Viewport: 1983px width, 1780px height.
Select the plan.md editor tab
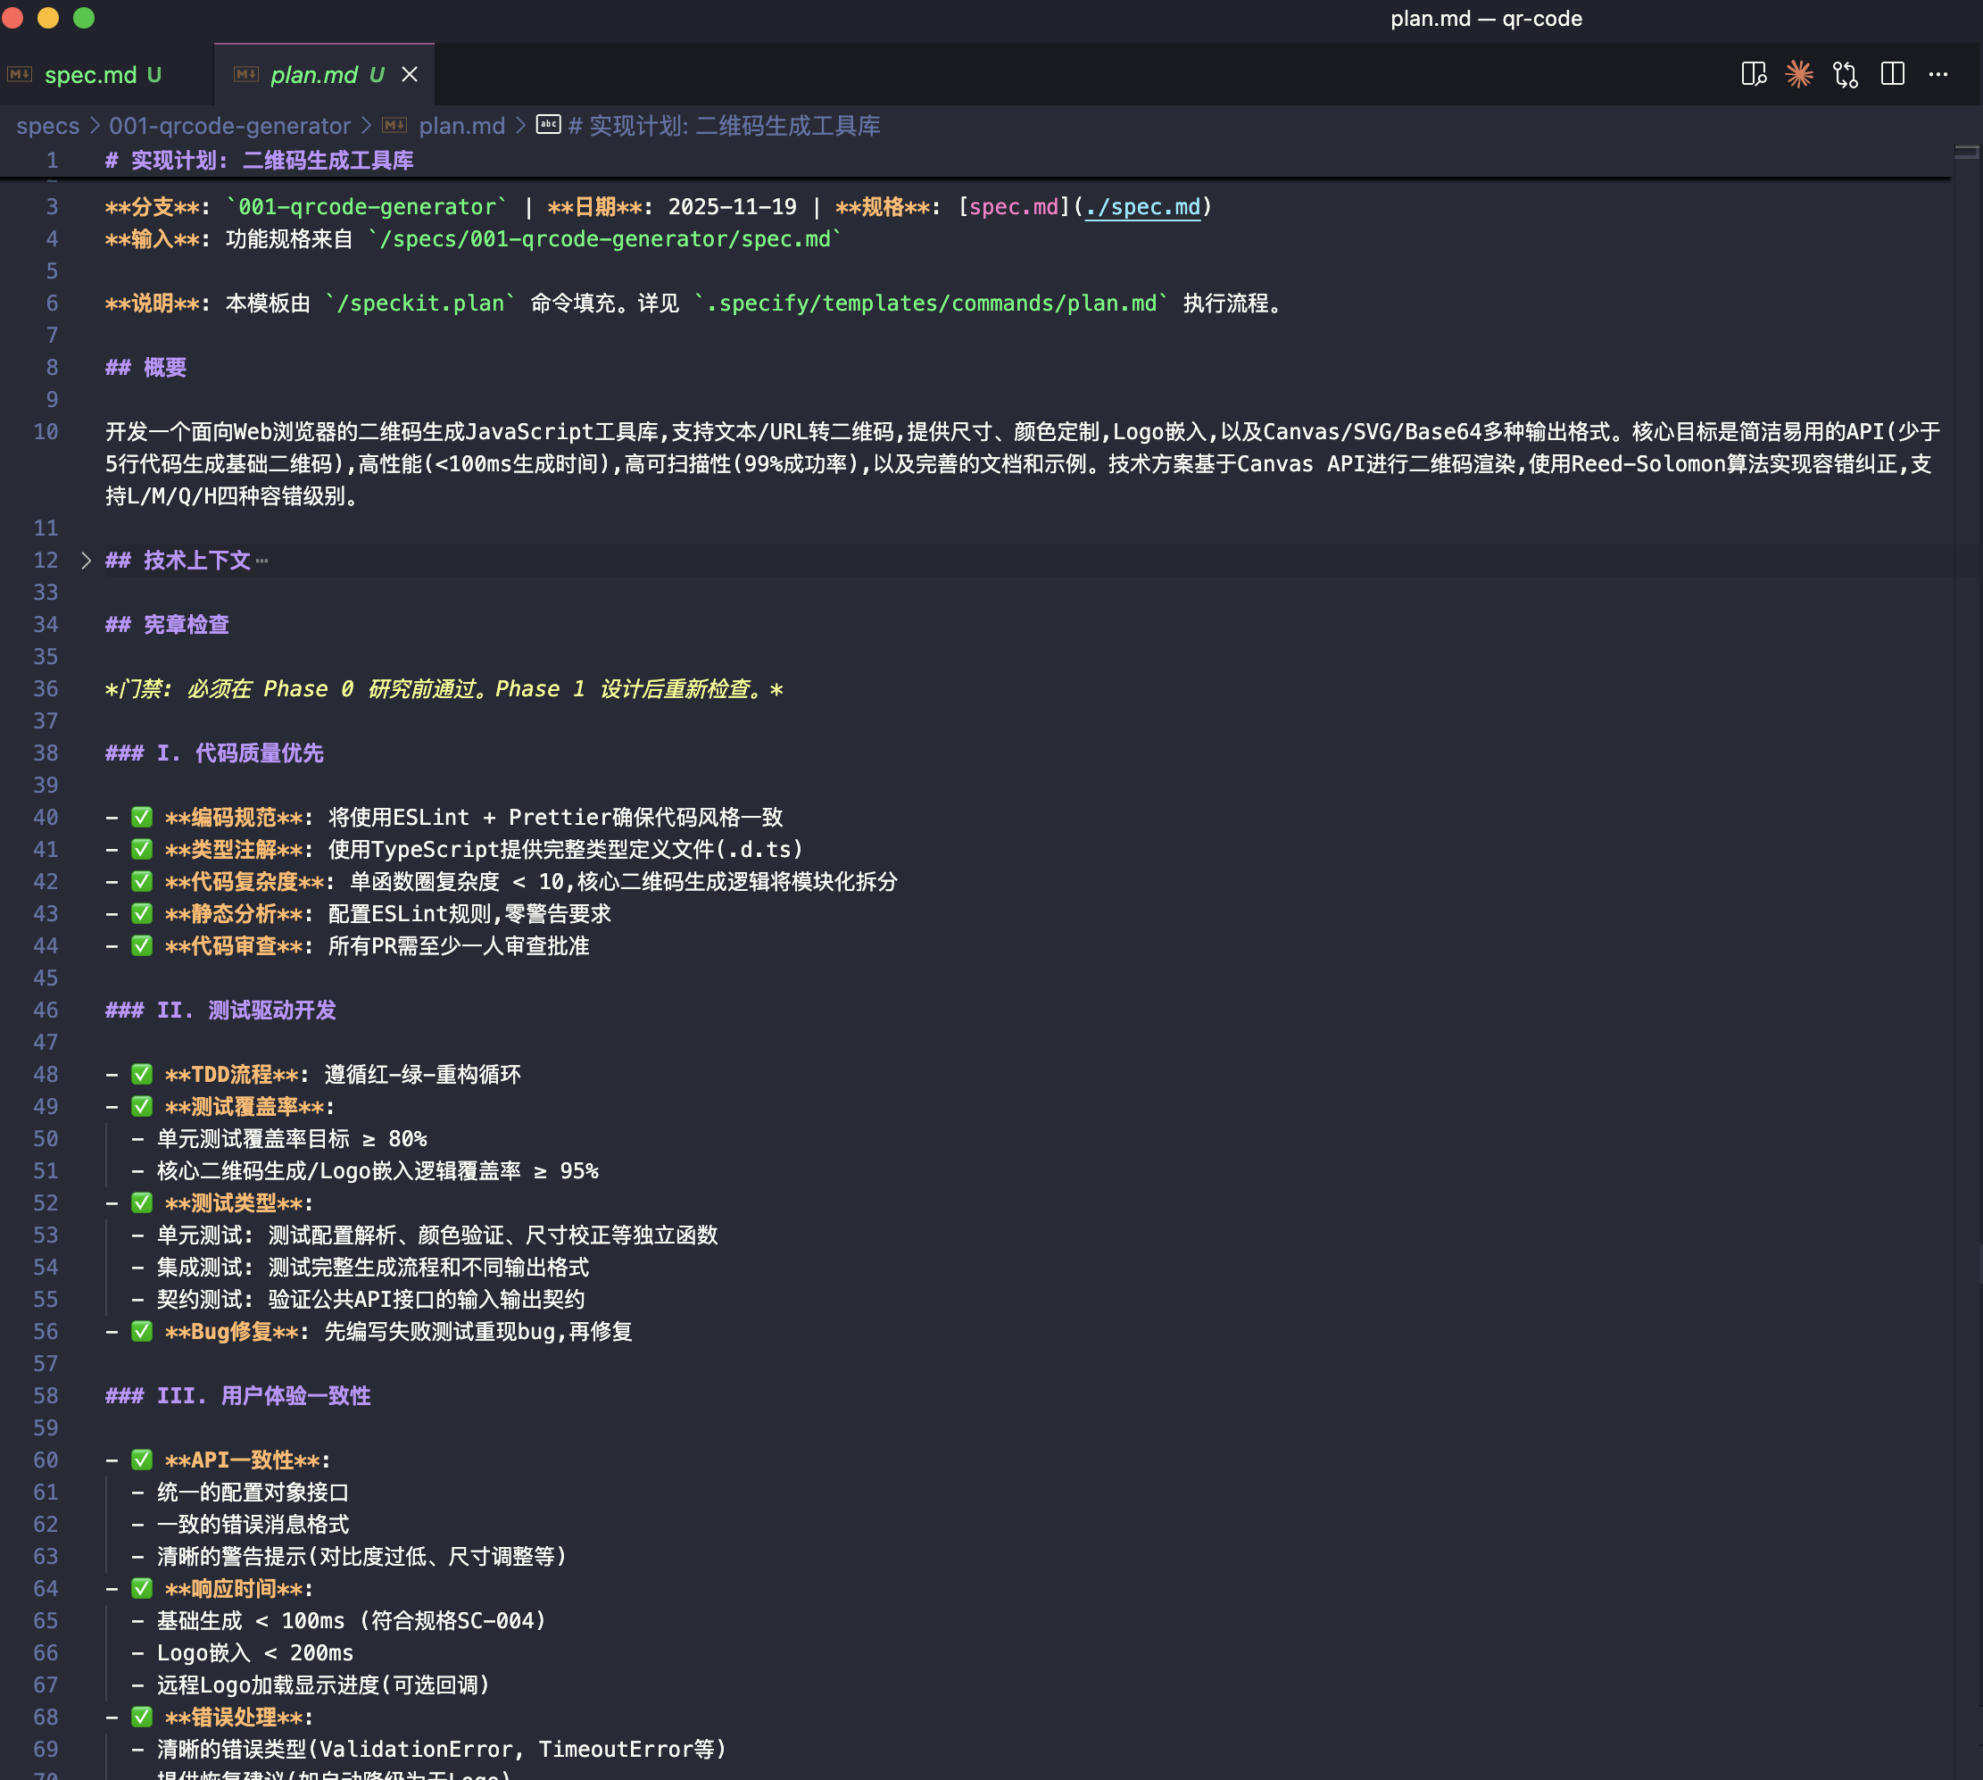[x=314, y=74]
